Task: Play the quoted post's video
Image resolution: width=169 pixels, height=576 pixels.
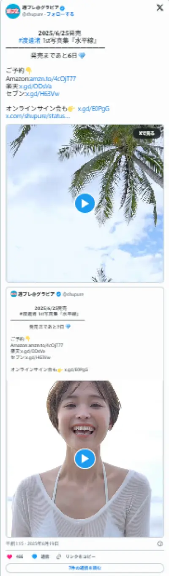Action: click(x=85, y=459)
